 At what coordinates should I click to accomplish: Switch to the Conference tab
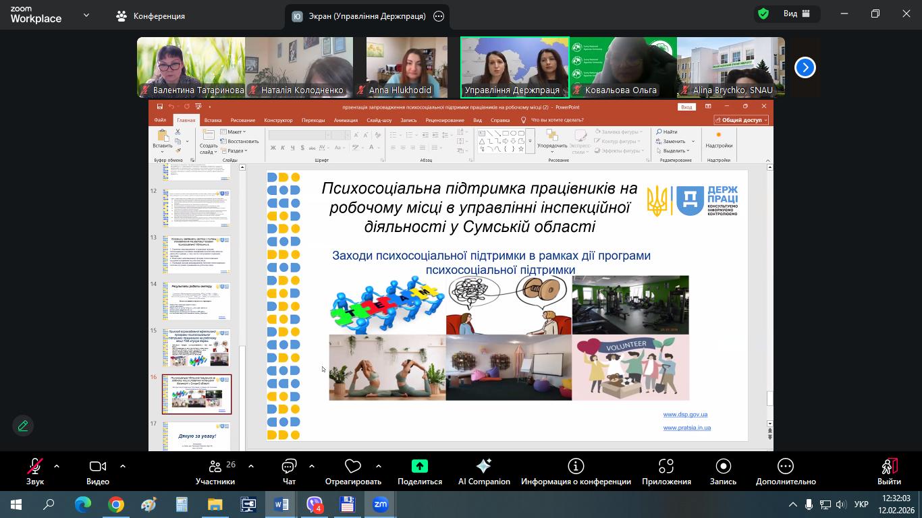[x=151, y=16]
